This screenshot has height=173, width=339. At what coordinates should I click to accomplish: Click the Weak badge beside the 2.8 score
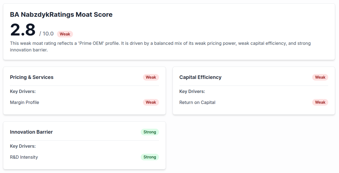click(x=65, y=34)
